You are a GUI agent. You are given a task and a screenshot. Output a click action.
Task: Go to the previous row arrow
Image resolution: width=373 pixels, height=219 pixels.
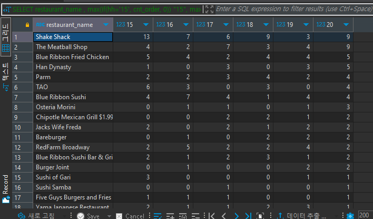223,216
